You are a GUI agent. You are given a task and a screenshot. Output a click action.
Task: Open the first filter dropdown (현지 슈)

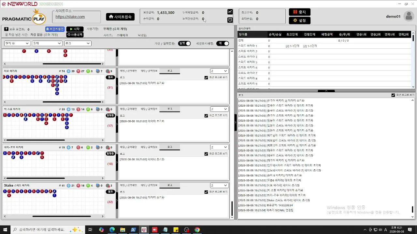(x=17, y=43)
